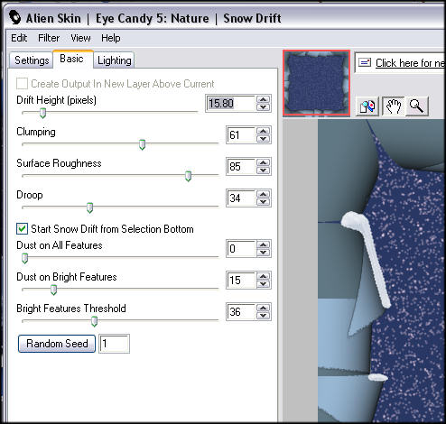Increase Dust on Bright Features with up arrow

tap(264, 276)
